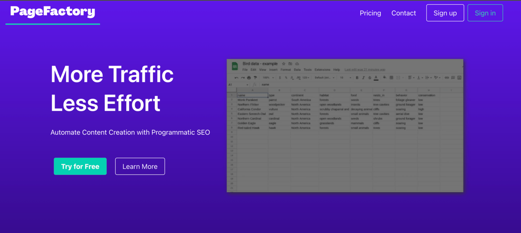Open the Data menu in Sheets

click(x=297, y=70)
